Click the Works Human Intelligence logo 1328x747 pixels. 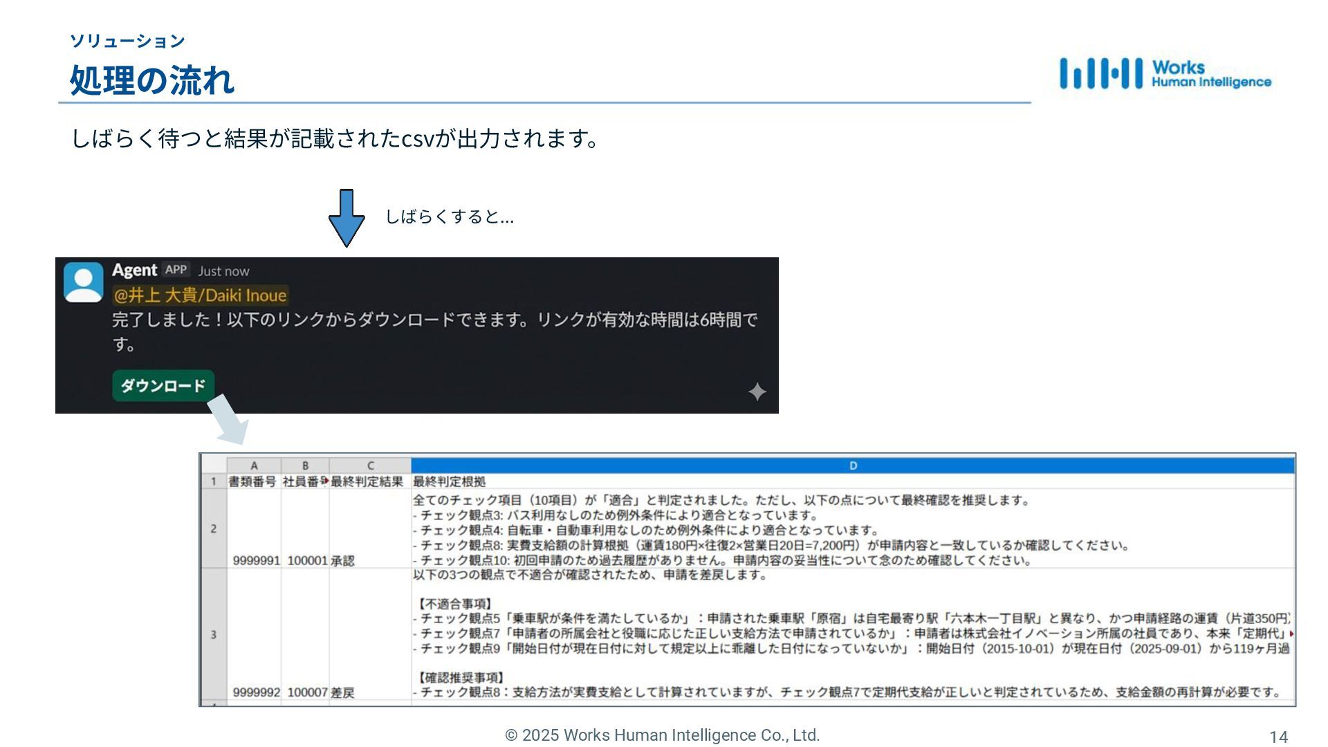pyautogui.click(x=1165, y=74)
